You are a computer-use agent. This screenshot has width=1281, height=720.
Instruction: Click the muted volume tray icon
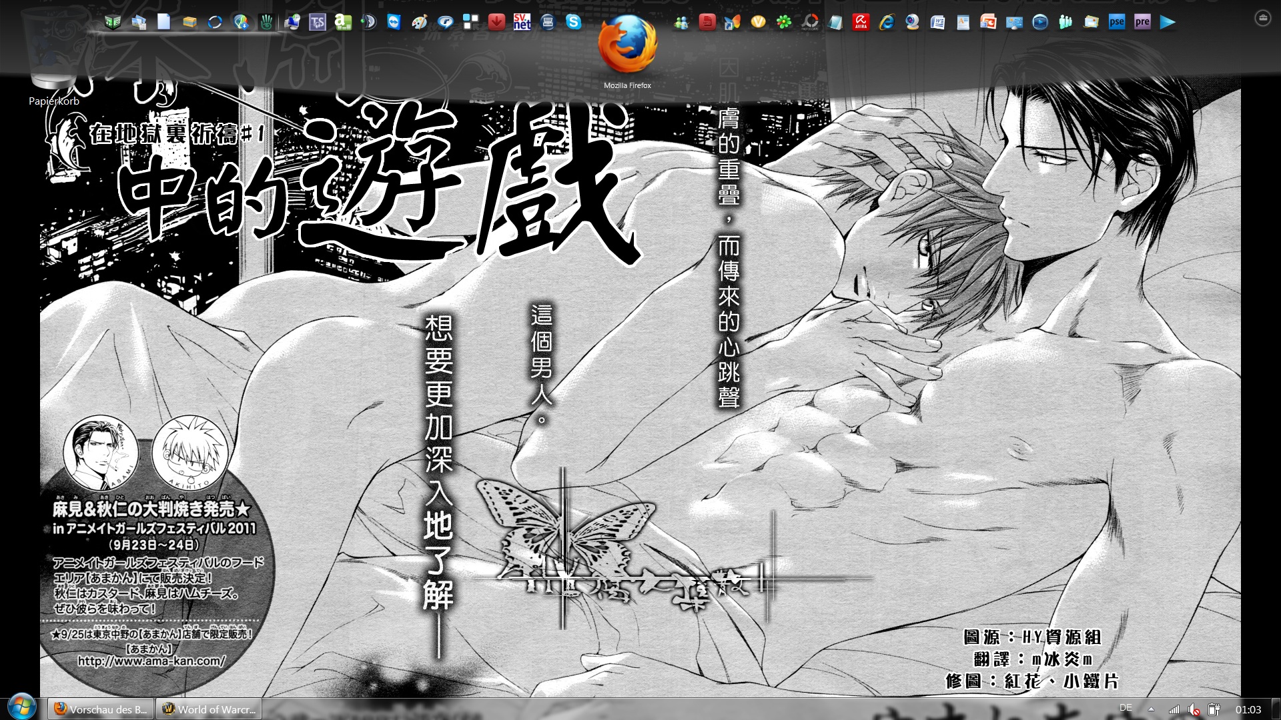coord(1194,709)
